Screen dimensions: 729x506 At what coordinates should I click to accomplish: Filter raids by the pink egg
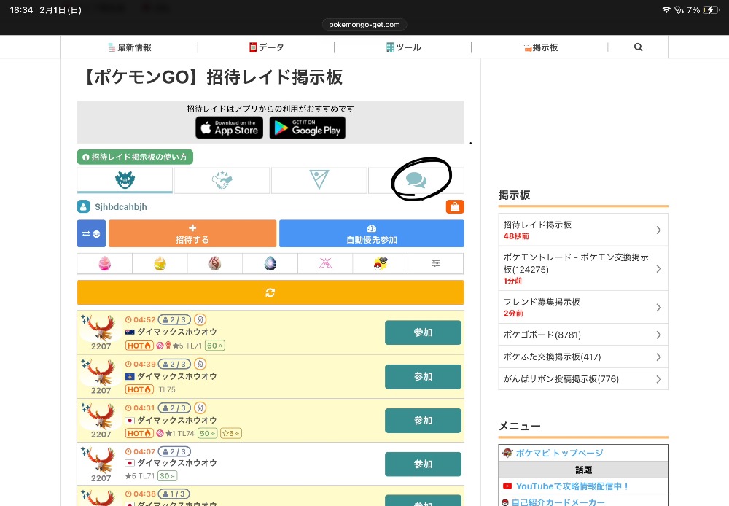104,264
